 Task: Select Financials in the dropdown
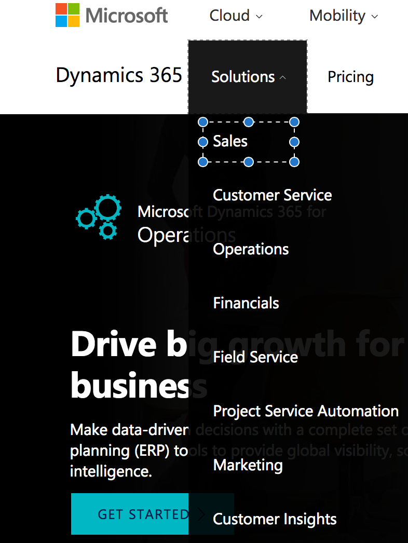click(x=246, y=303)
